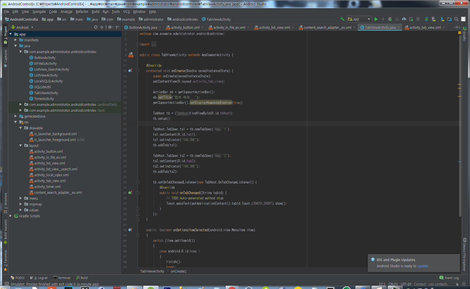Click UTF-8 encoding in status bar
The width and height of the screenshot is (470, 289).
(406, 284)
